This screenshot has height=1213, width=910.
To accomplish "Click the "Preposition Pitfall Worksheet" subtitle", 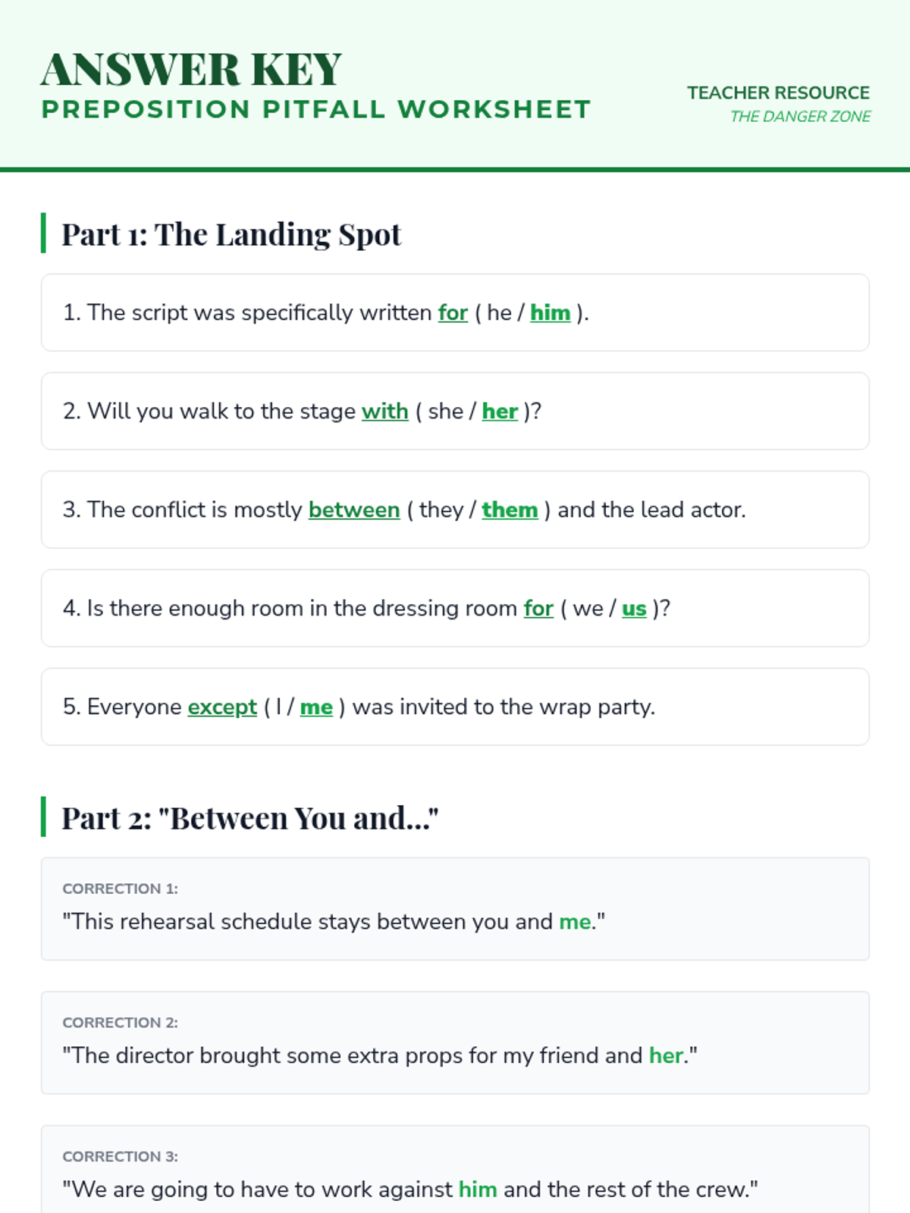I will (315, 109).
